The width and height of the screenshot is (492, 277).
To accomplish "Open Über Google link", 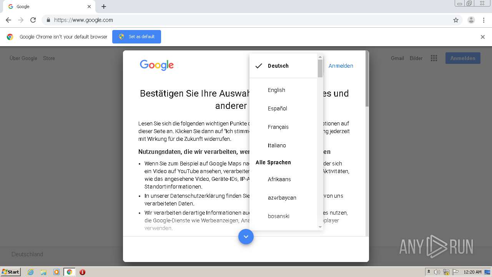I will point(23,58).
